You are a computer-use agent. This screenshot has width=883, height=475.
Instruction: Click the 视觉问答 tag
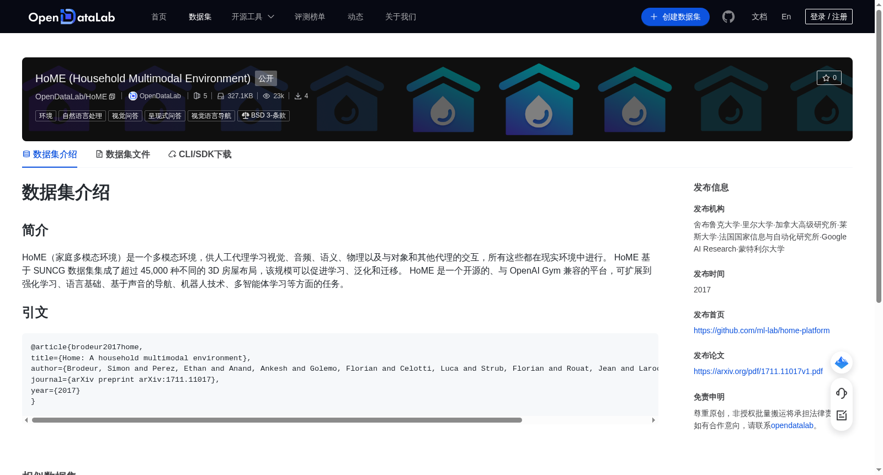point(125,116)
